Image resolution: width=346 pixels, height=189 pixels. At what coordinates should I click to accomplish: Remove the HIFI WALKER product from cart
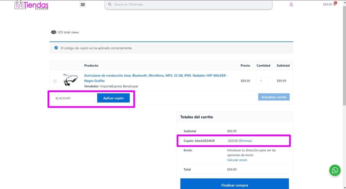point(55,81)
